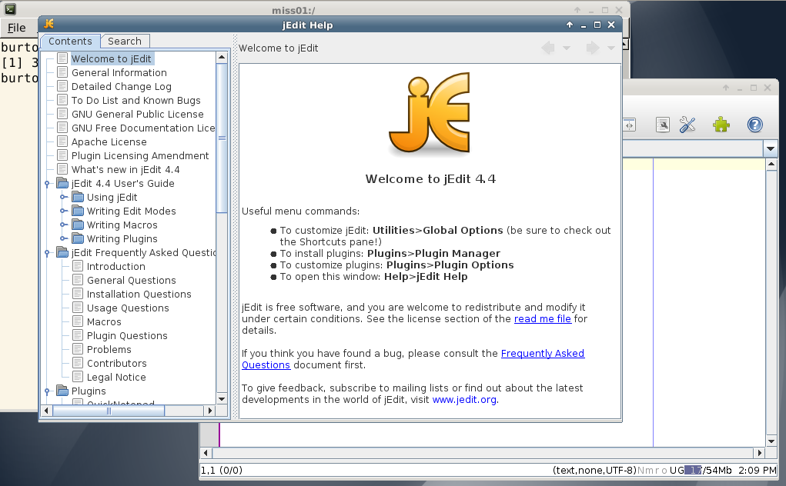Click the document icon beside Problems

[78, 349]
